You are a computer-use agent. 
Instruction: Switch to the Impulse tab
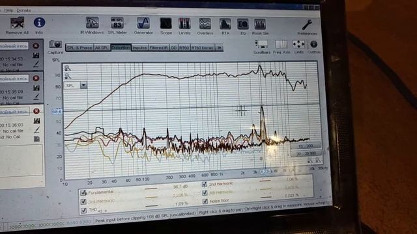[140, 47]
